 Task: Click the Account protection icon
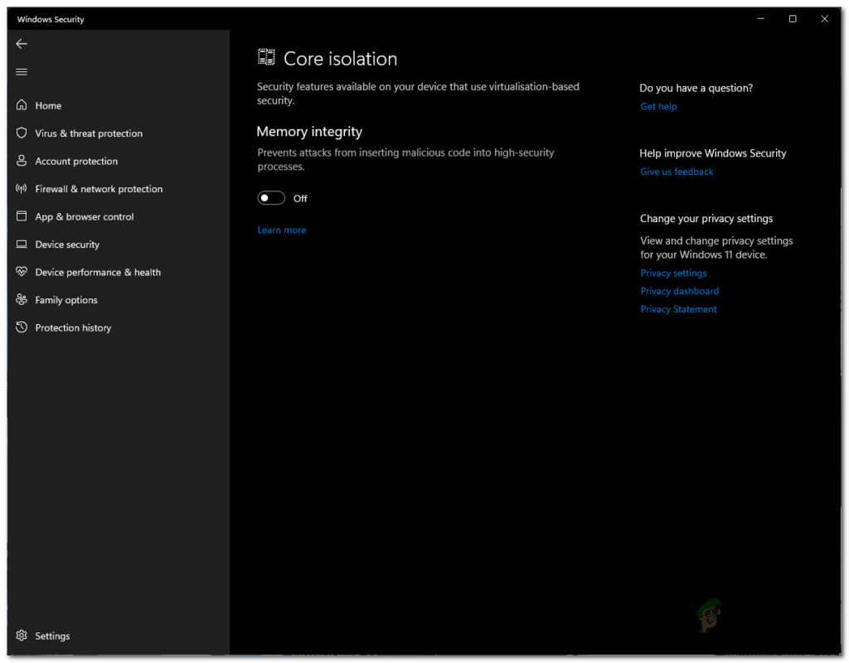21,161
